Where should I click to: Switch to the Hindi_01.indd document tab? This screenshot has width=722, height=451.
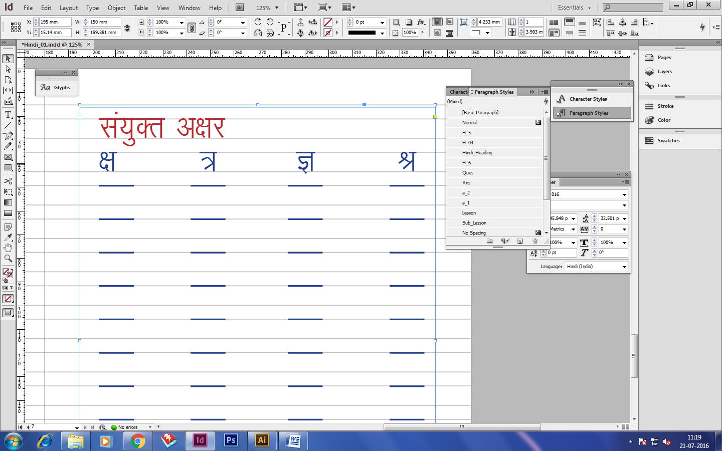(52, 45)
